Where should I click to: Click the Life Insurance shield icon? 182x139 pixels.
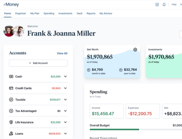pyautogui.click(x=11, y=122)
